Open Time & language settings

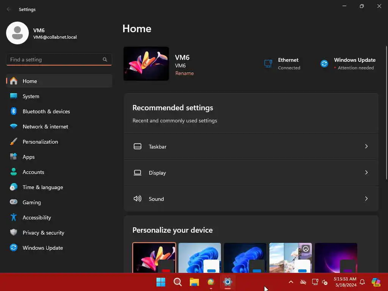tap(59, 187)
